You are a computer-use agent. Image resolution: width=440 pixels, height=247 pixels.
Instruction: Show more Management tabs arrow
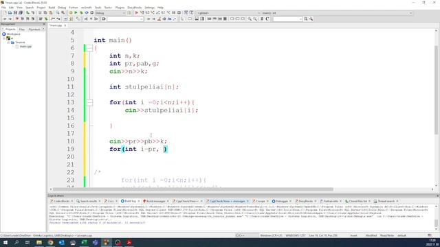43,29
